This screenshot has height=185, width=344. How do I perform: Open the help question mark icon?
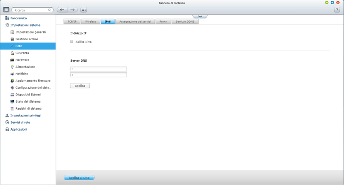tap(337, 10)
